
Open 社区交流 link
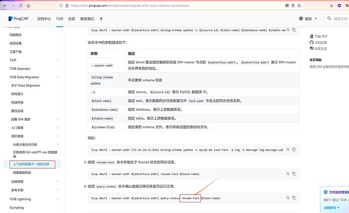[318, 49]
